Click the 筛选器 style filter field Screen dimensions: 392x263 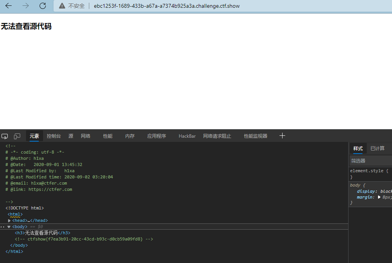[369, 160]
